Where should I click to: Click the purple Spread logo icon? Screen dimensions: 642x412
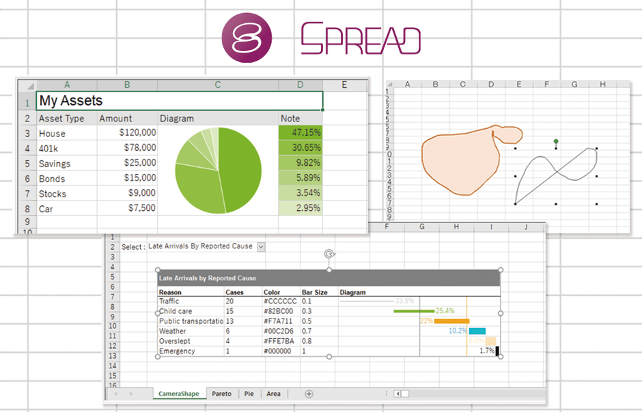(x=247, y=38)
